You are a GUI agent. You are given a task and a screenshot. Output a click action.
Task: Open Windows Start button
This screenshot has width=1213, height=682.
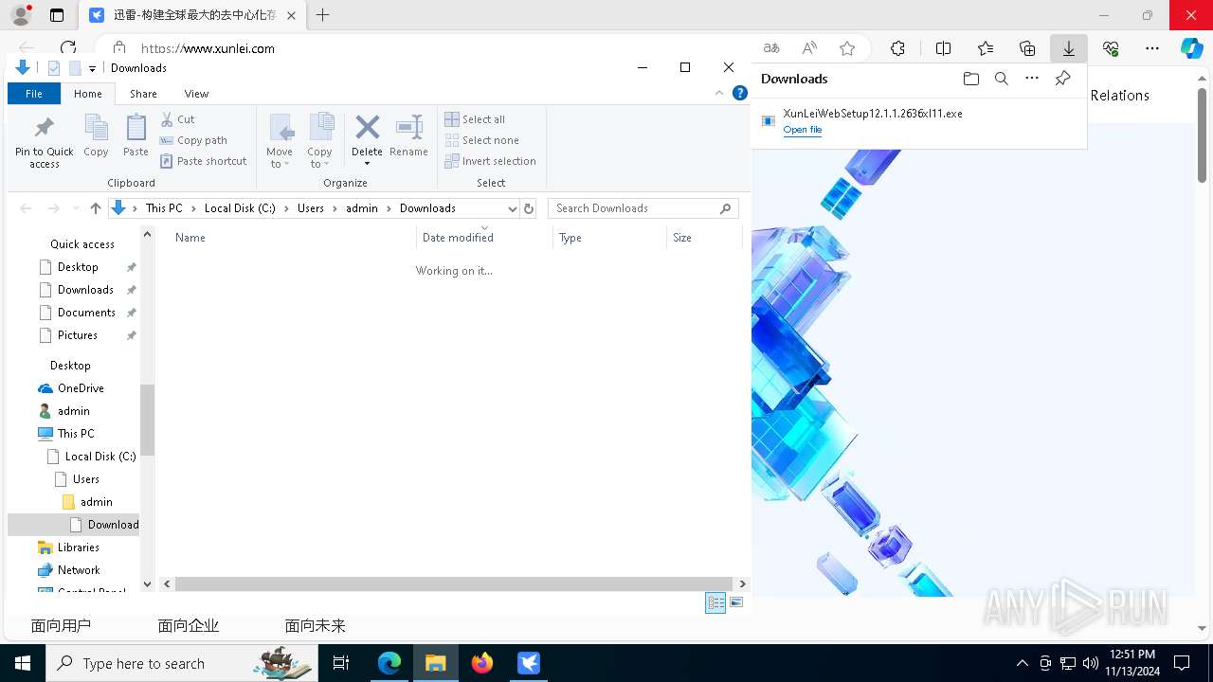tap(23, 663)
